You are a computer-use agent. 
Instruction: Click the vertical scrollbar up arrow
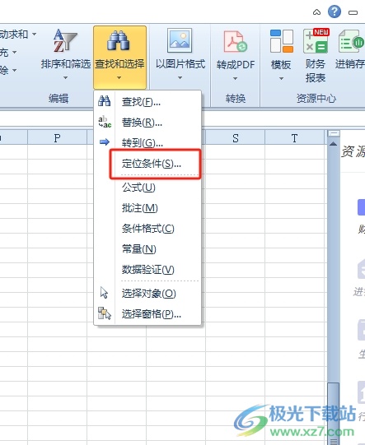pos(333,144)
